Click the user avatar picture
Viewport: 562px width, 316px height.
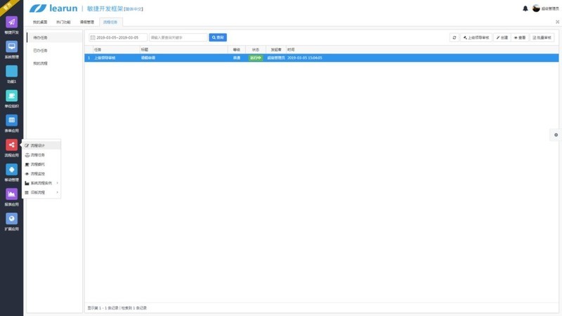(536, 8)
